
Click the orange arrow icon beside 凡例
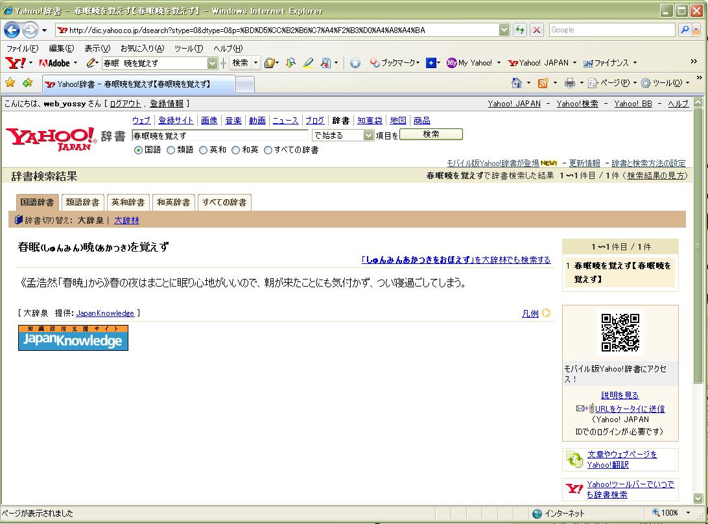click(546, 313)
